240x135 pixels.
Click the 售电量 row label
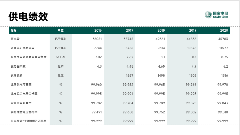15,39
